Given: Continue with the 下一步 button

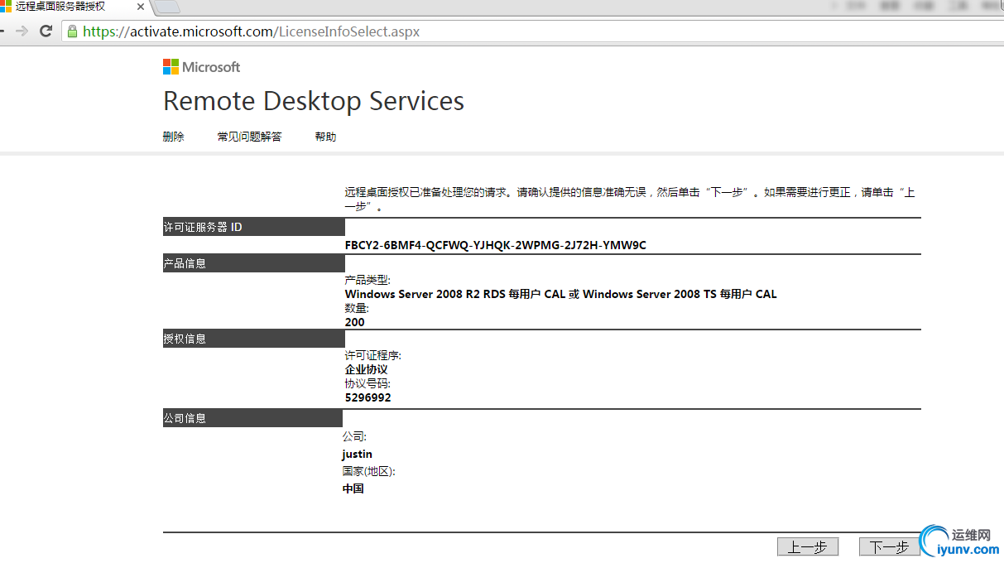Looking at the screenshot, I should coord(890,546).
